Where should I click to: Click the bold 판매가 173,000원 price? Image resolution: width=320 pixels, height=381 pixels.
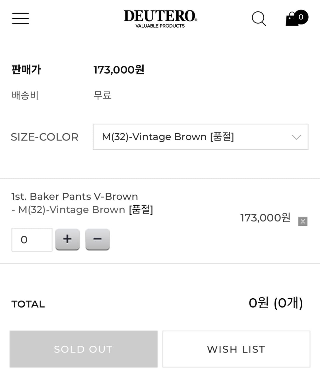119,70
